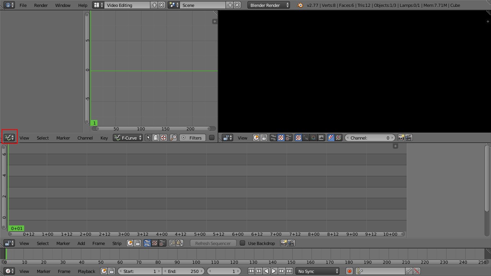
Task: Click the Blender logo icon
Action: click(x=300, y=5)
